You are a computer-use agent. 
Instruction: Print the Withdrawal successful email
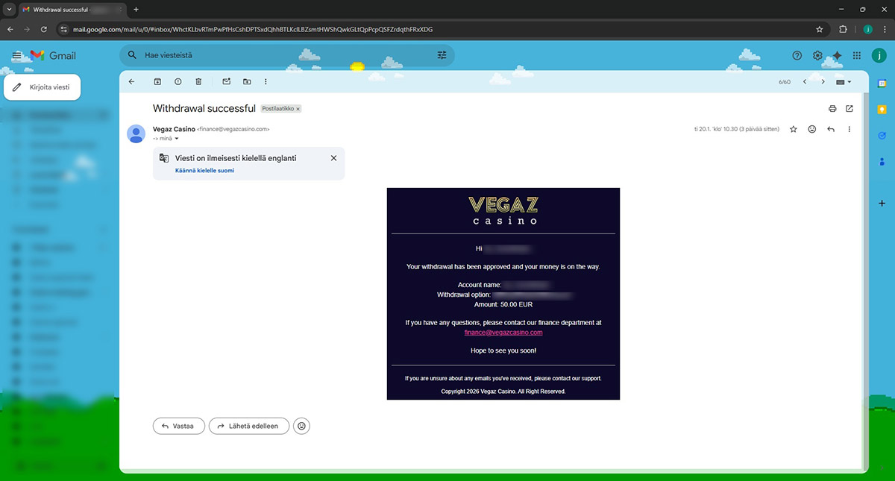832,109
